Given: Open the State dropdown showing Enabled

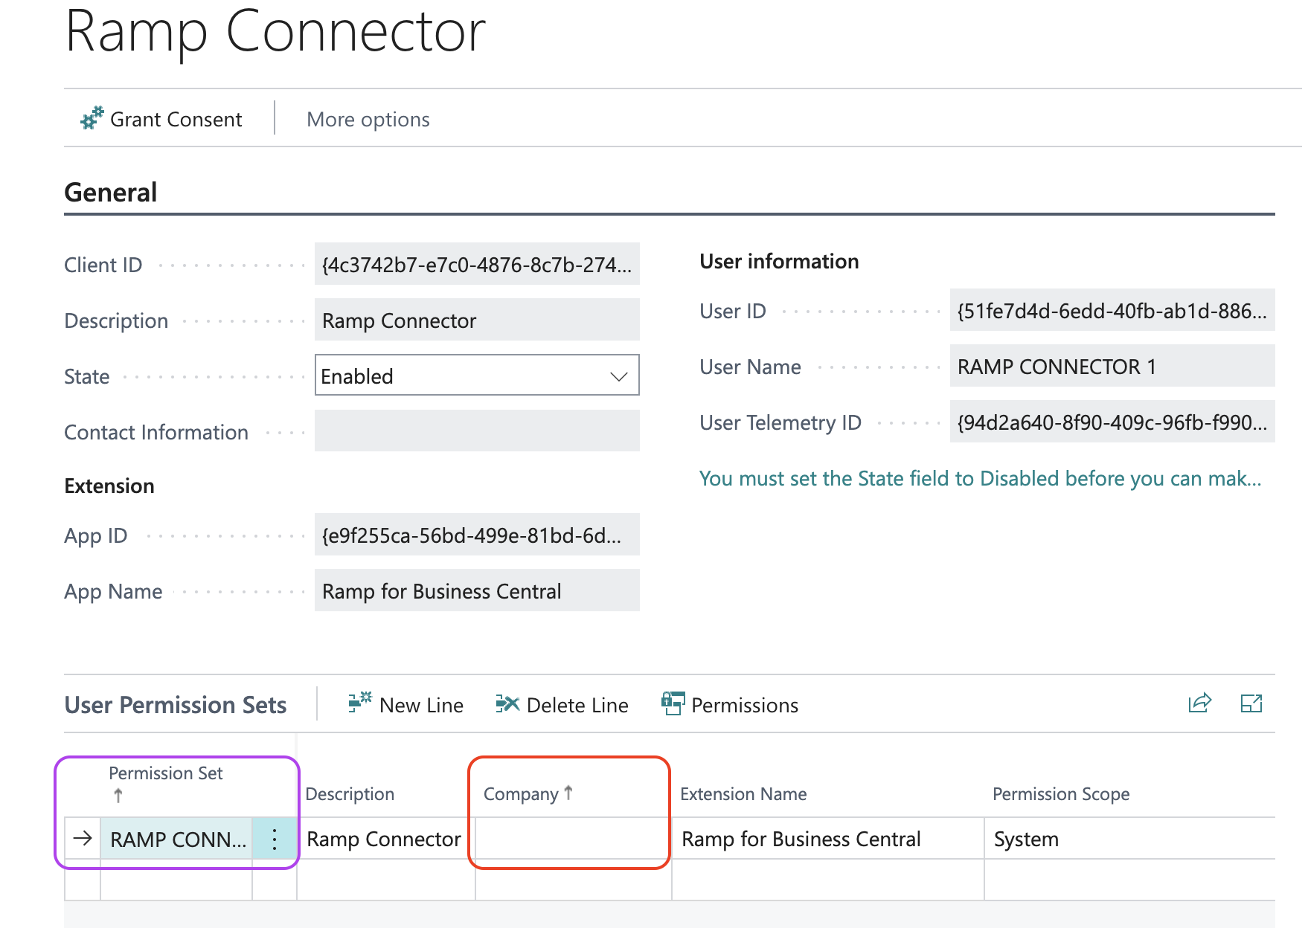Looking at the screenshot, I should pyautogui.click(x=477, y=375).
